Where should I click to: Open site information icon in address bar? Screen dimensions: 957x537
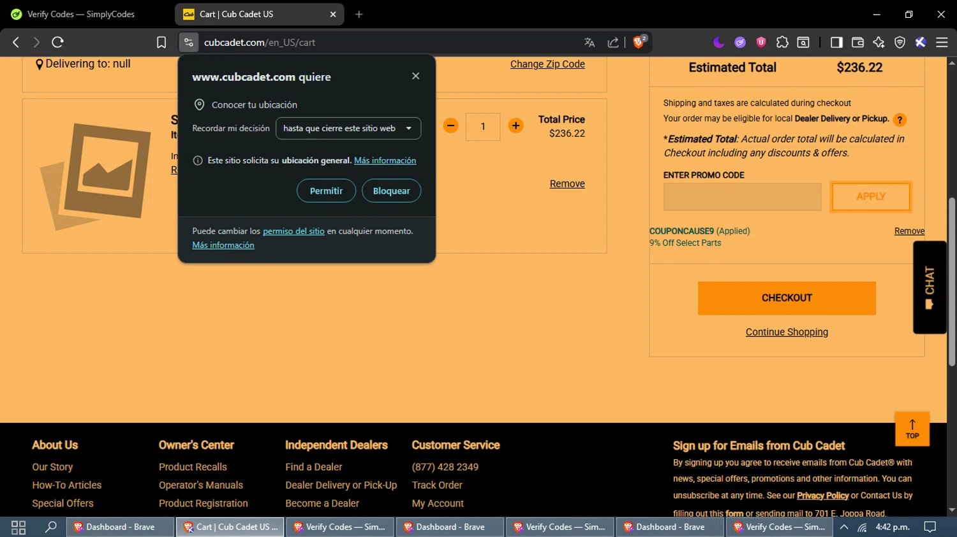[x=188, y=42]
